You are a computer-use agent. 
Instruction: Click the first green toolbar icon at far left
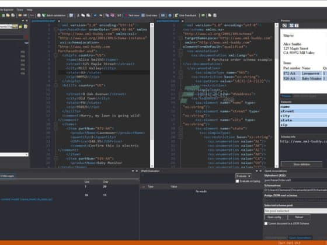click(4, 15)
